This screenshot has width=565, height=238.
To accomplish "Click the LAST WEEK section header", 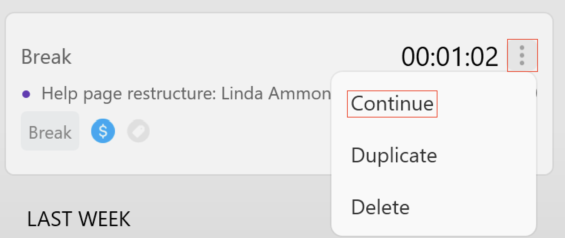I will [79, 219].
